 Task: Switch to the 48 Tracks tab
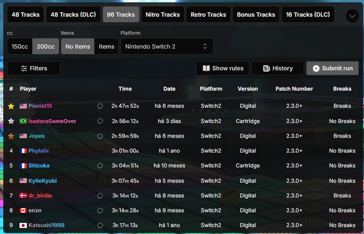point(26,14)
